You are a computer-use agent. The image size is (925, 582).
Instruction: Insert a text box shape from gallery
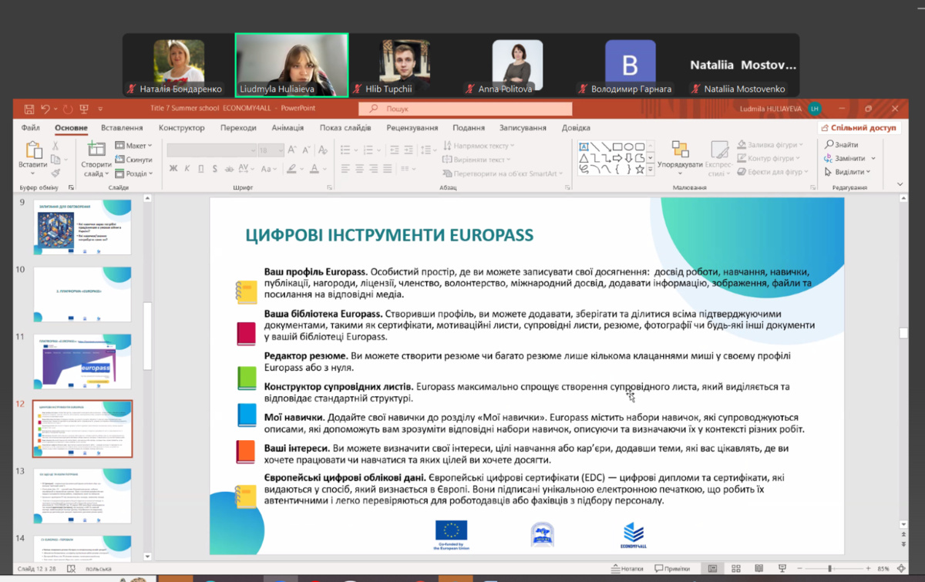[585, 146]
